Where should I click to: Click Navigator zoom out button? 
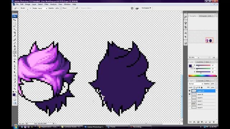pos(199,57)
